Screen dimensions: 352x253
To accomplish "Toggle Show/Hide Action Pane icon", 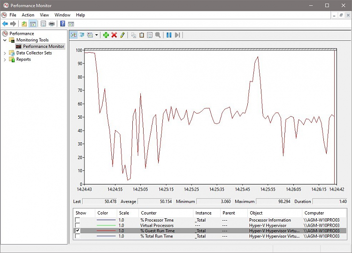I will click(71, 23).
